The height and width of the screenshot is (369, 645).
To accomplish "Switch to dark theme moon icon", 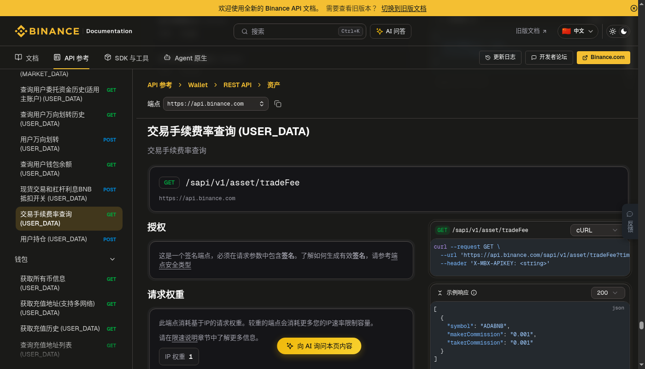I will pos(624,31).
